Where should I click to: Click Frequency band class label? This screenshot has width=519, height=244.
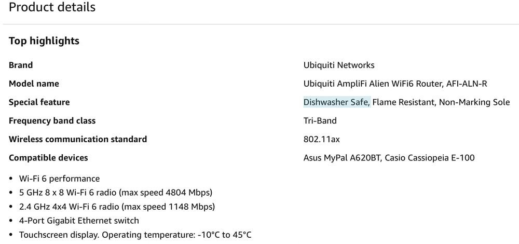click(52, 120)
